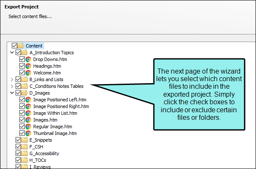The height and width of the screenshot is (169, 256).
Task: Toggle the F_CSH folder checkbox
Action: tap(18, 146)
